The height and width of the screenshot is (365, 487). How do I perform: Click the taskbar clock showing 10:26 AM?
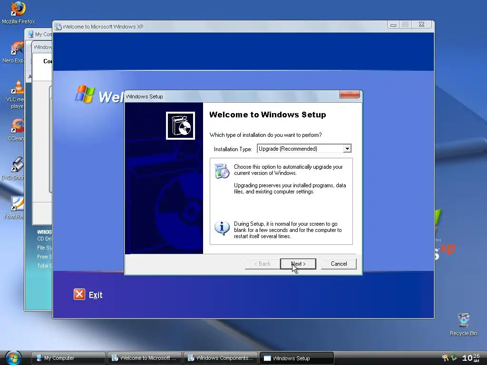471,358
